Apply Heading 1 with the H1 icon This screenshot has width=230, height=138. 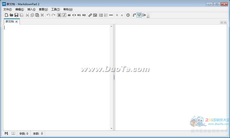[79, 15]
